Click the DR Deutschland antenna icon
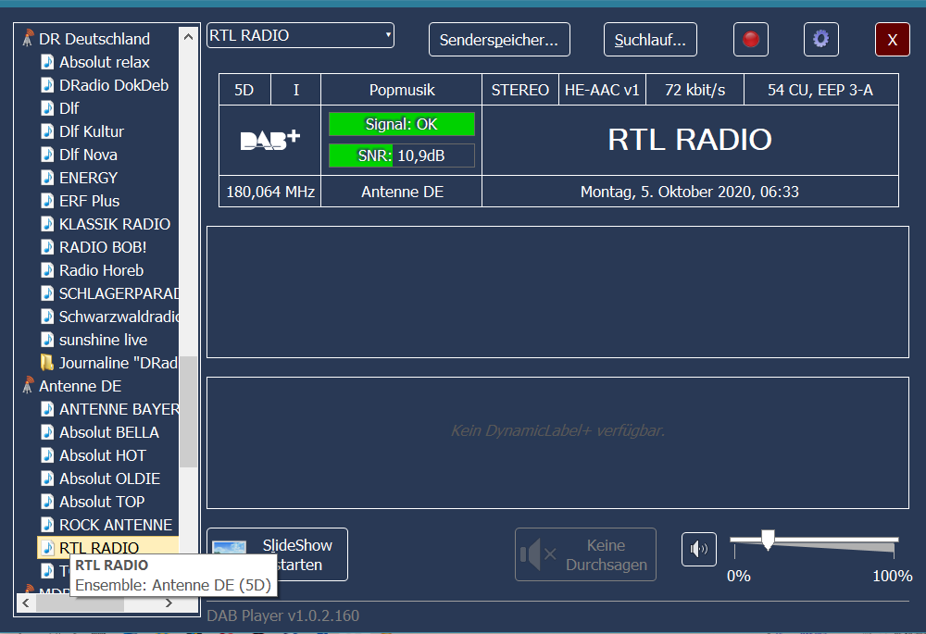The width and height of the screenshot is (926, 634). (29, 39)
